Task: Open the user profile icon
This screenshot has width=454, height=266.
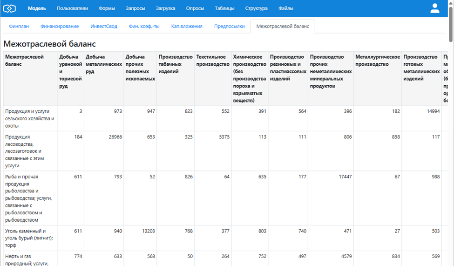Action: [x=434, y=8]
